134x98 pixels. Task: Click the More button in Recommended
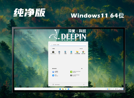pyautogui.click(x=83, y=69)
